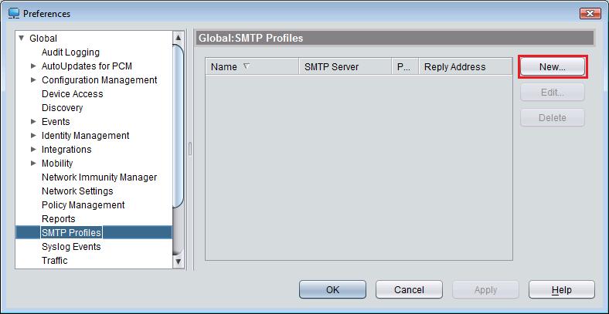The height and width of the screenshot is (314, 609).
Task: Expand AutoUpdates for PCM node
Action: coord(33,66)
